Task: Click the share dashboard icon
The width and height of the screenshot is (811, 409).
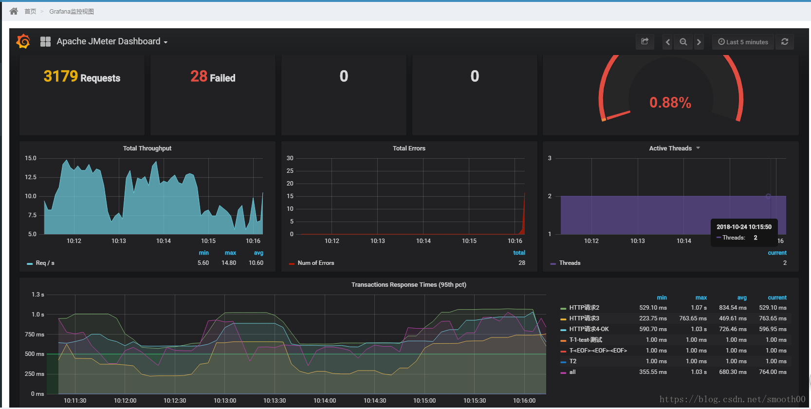Action: [645, 42]
